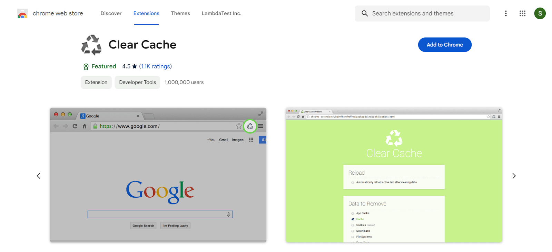Open the Clear Cache options screenshot thumbnail
Screen dimensions: 552x252
pos(394,175)
